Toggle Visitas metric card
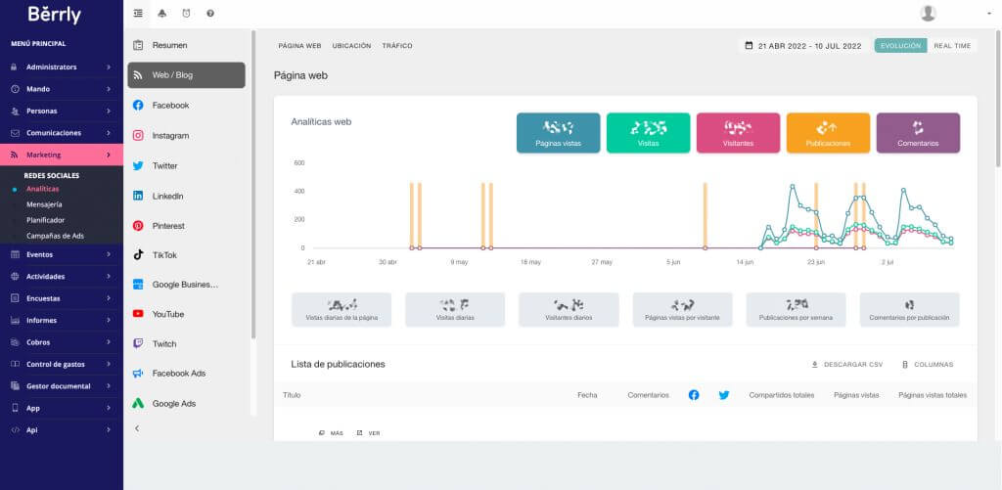The height and width of the screenshot is (490, 1002). click(648, 133)
